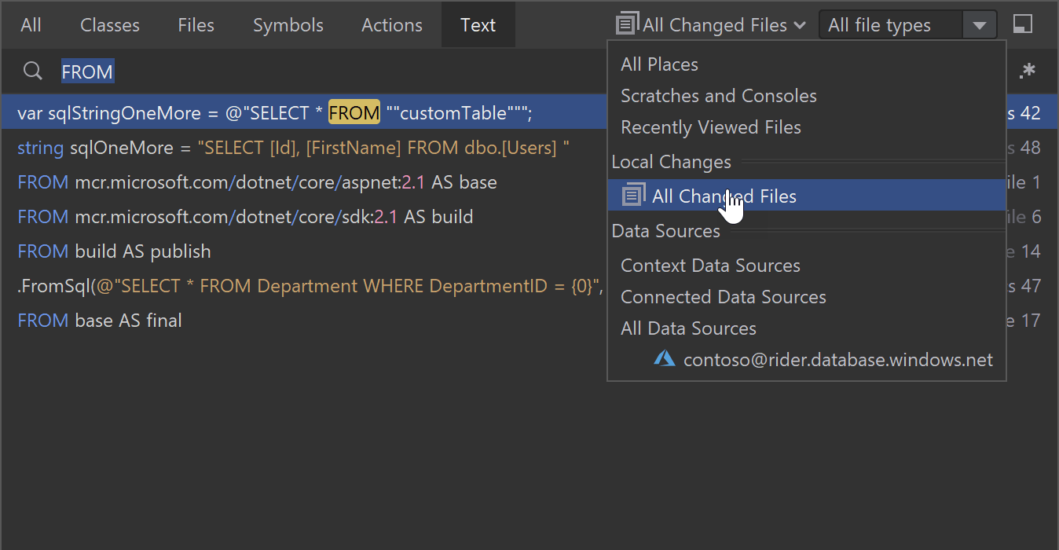Toggle the regex search option
The height and width of the screenshot is (550, 1059).
(x=1027, y=71)
